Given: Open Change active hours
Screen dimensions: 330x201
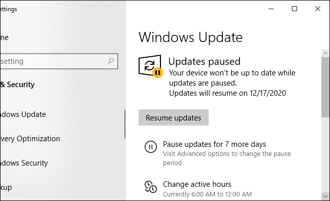Looking at the screenshot, I should (x=197, y=184).
